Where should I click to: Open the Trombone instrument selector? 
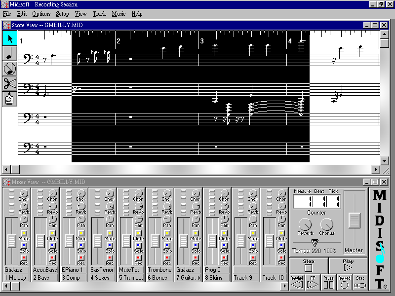(x=159, y=270)
